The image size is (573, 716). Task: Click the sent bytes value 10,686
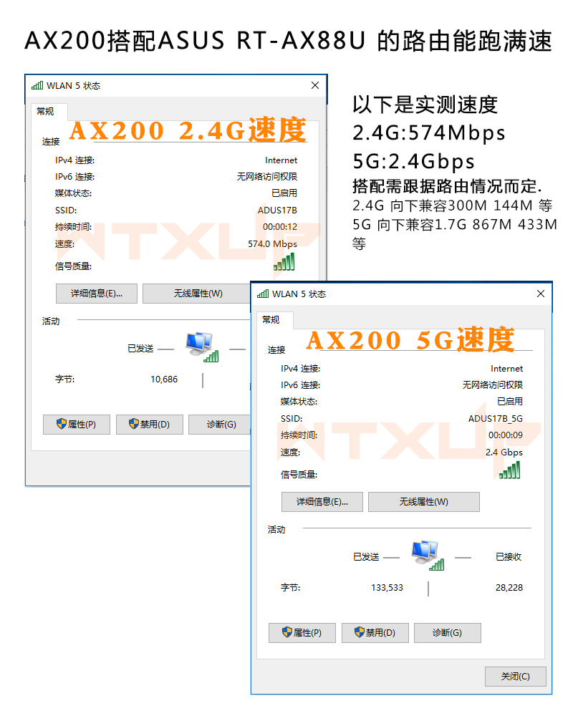tap(164, 379)
